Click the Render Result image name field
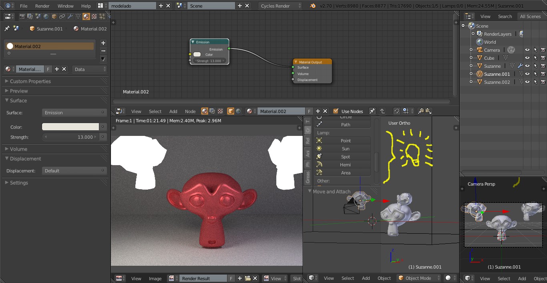547x283 pixels. pos(203,278)
